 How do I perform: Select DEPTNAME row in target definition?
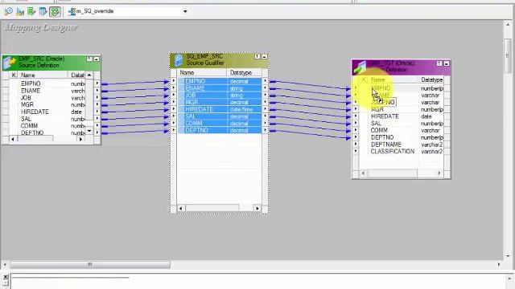click(x=402, y=144)
